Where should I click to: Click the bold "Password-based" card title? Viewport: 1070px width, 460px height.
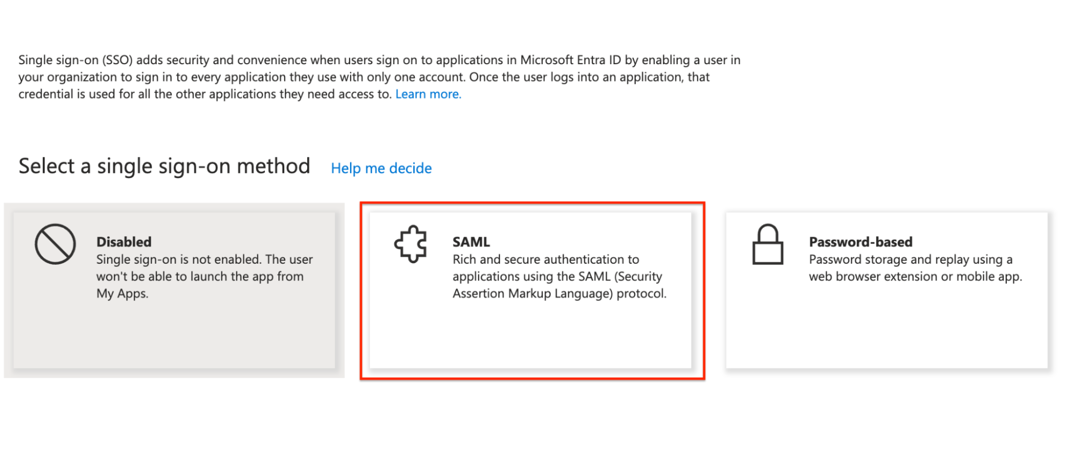tap(861, 242)
